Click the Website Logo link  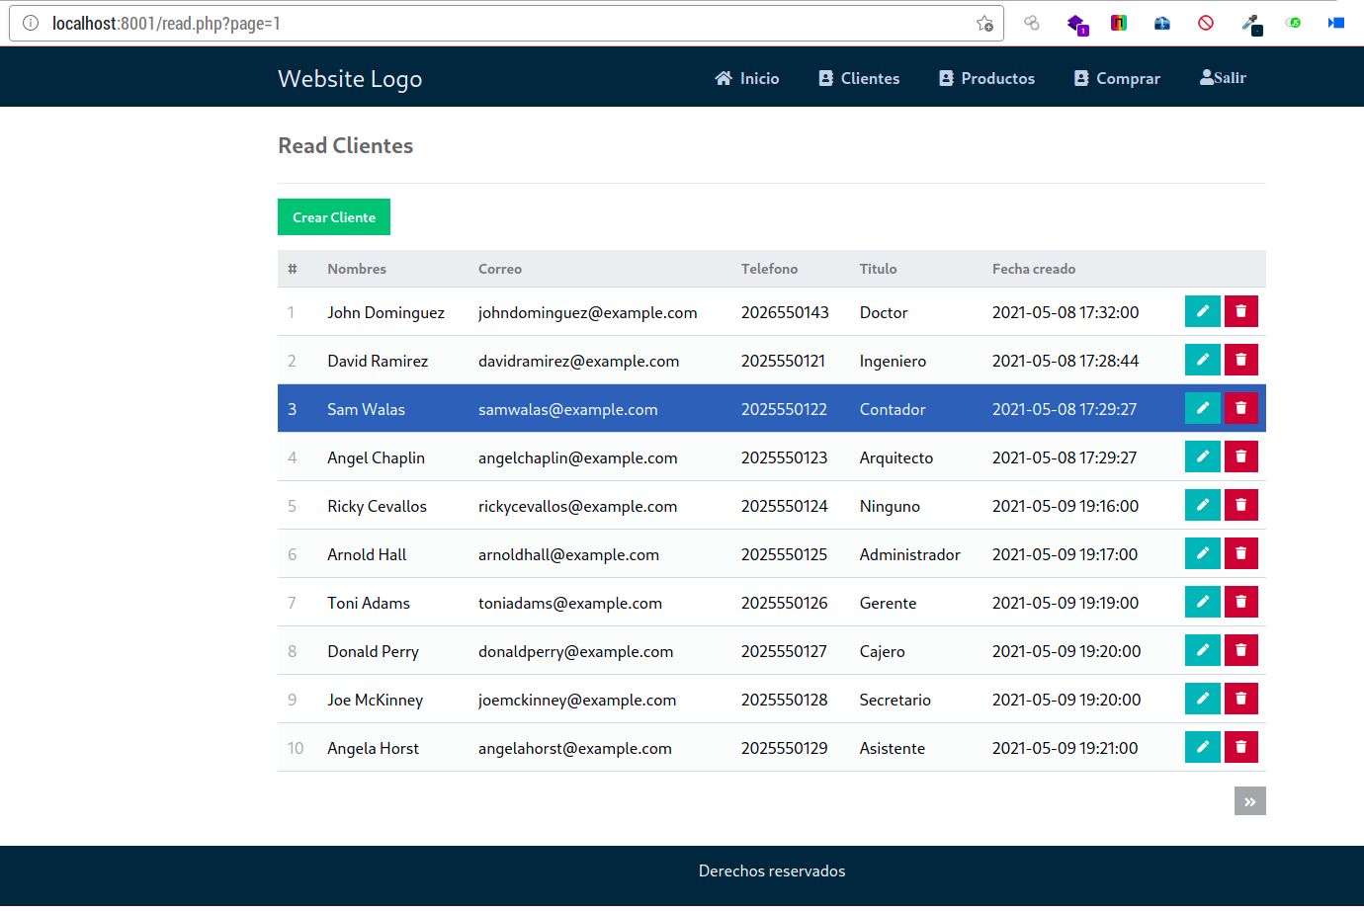[350, 78]
